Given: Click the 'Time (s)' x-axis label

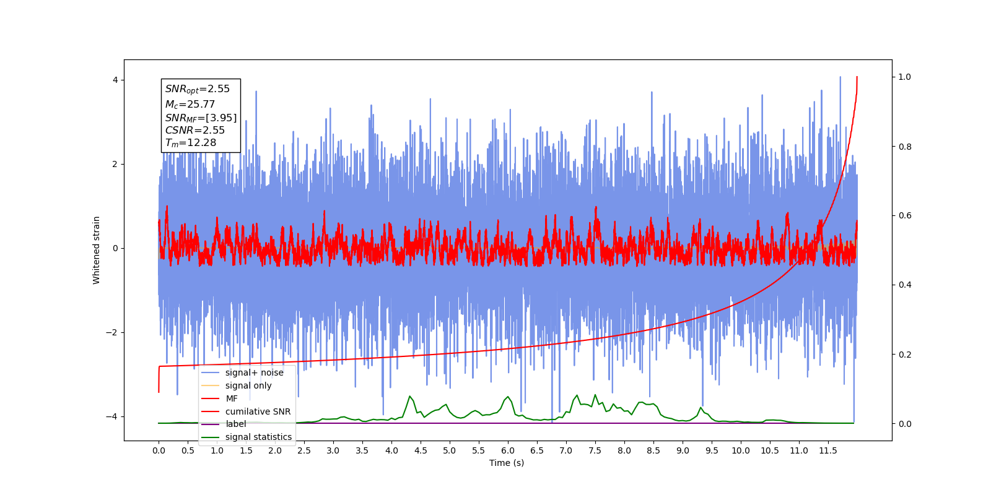Looking at the screenshot, I should (x=507, y=463).
